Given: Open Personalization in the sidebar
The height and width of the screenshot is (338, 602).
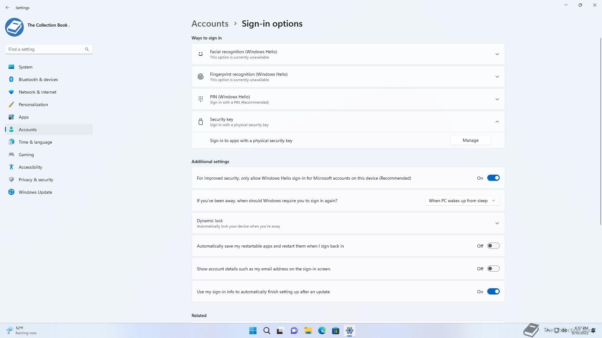Looking at the screenshot, I should [x=33, y=105].
